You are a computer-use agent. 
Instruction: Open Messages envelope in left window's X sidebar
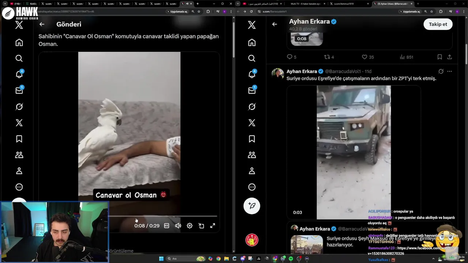tap(19, 91)
